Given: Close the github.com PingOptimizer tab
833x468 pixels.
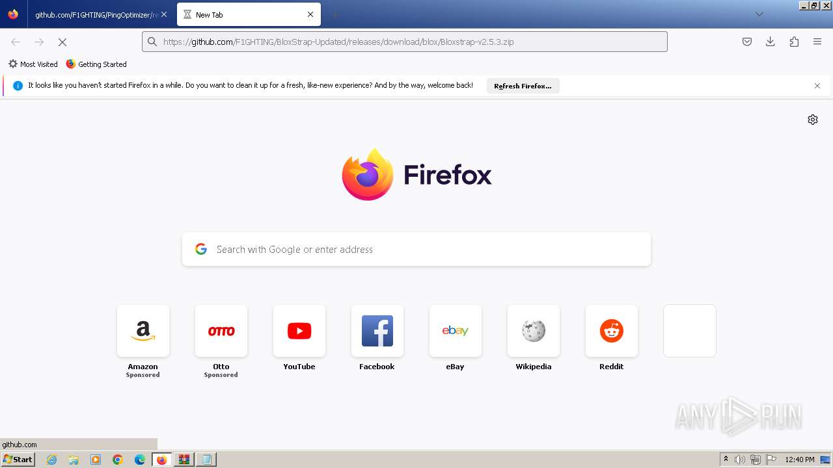Looking at the screenshot, I should 164,14.
